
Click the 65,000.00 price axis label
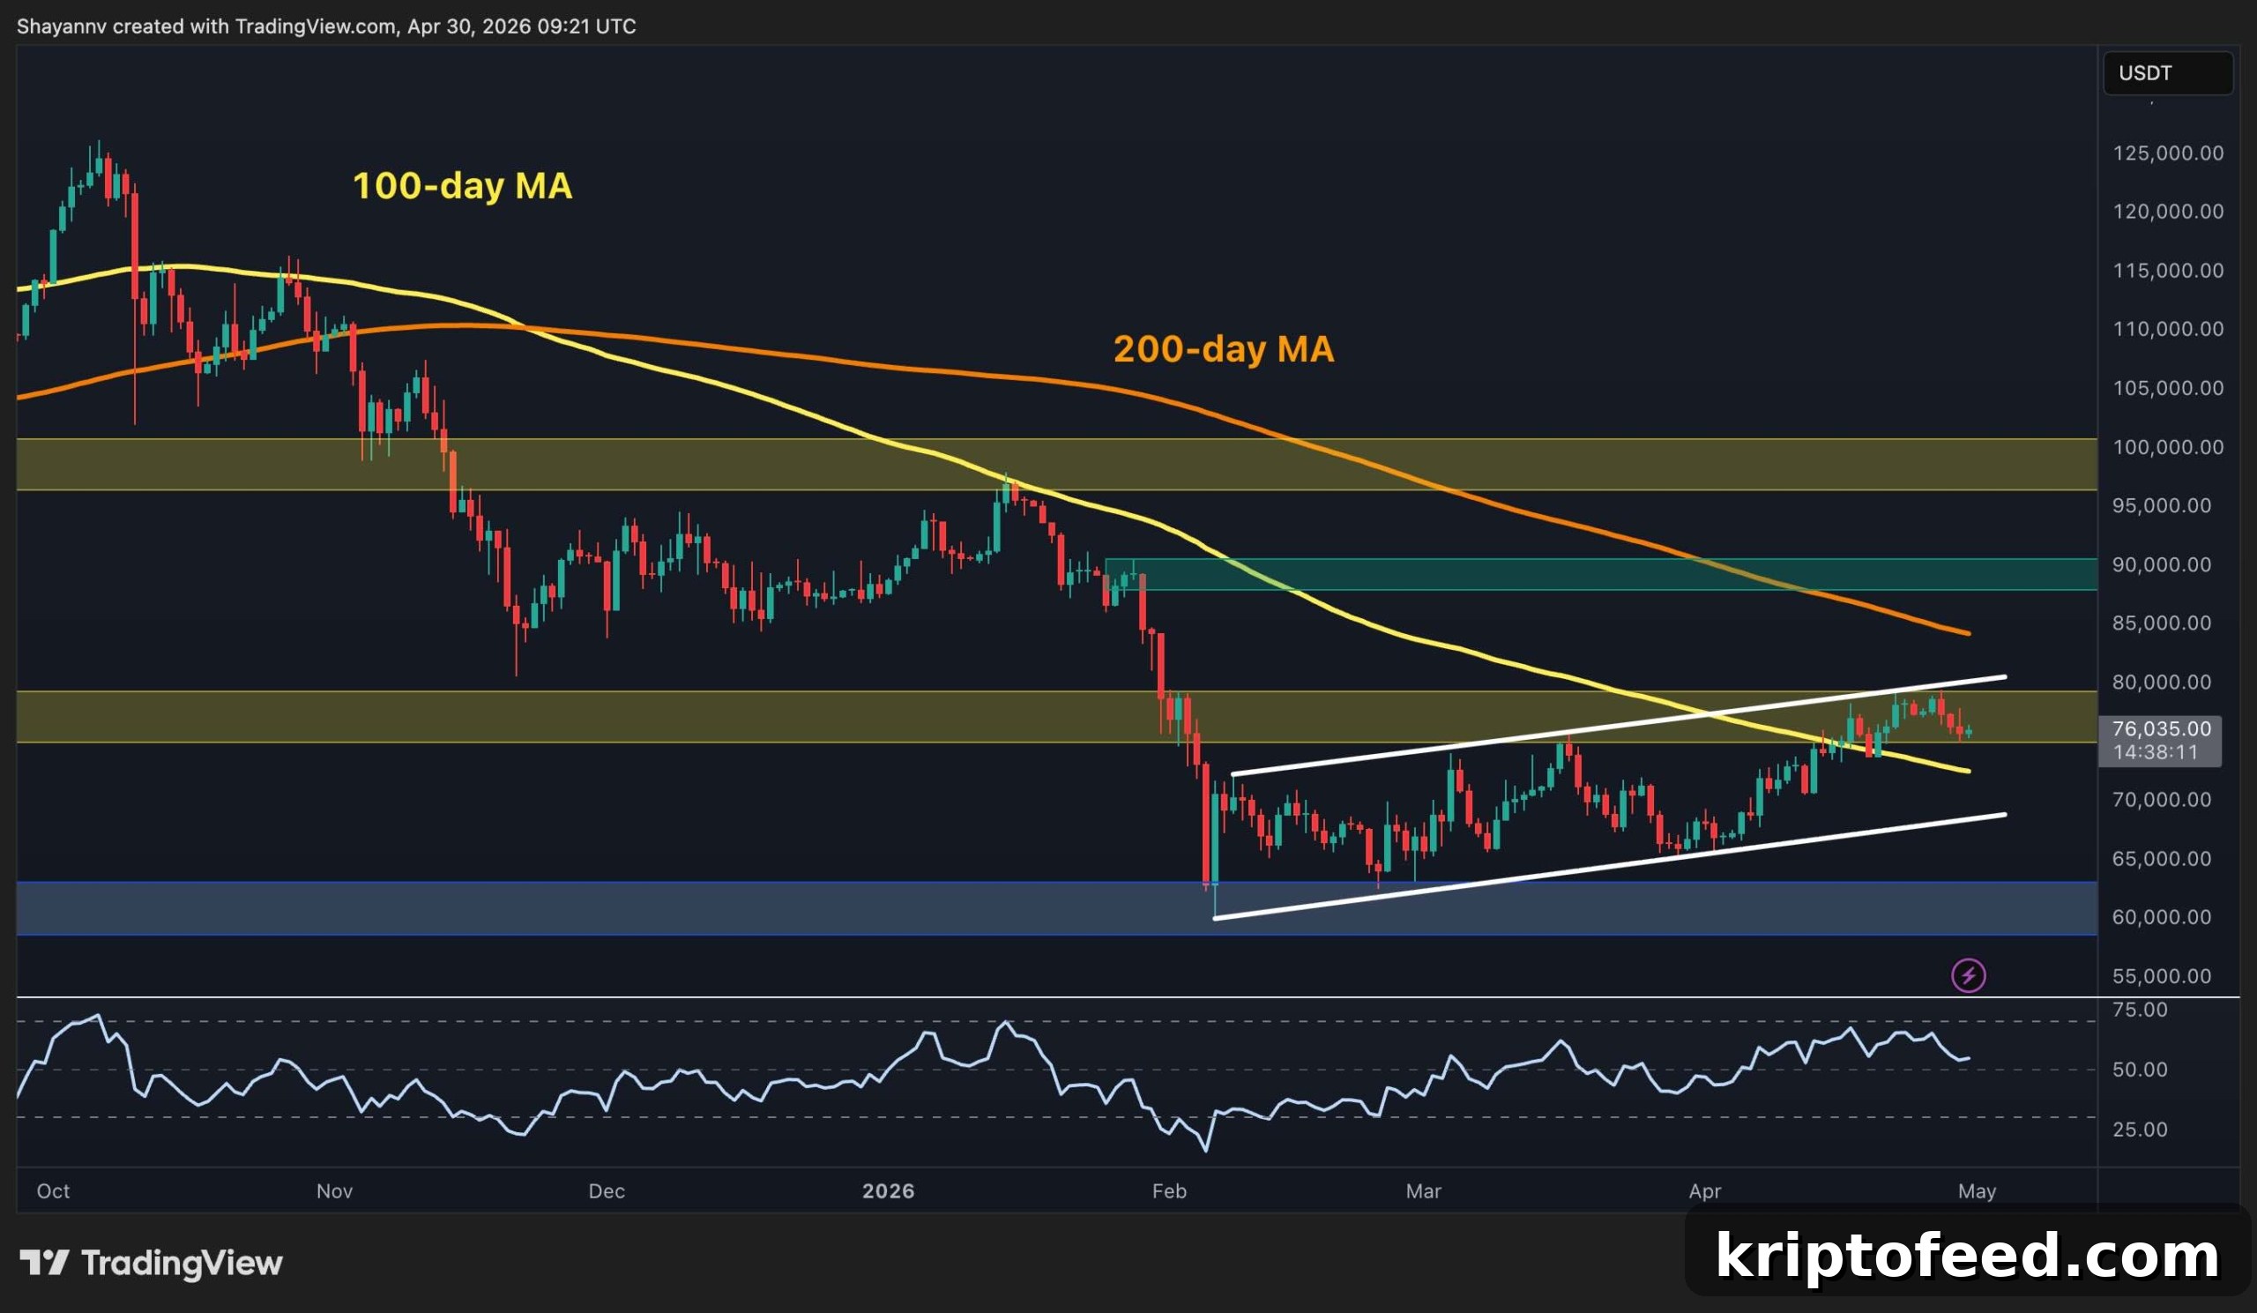click(x=2162, y=858)
